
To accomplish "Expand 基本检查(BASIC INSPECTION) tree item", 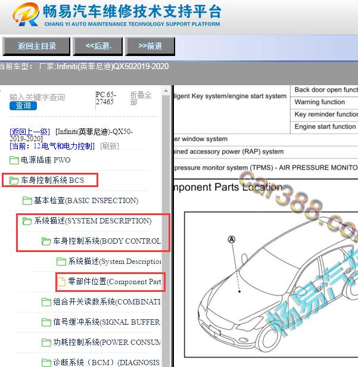I will point(86,201).
